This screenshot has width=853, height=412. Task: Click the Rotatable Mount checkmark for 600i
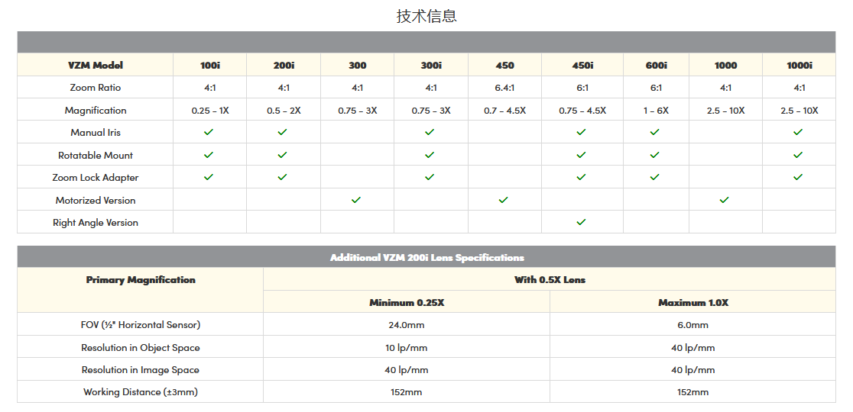[654, 155]
